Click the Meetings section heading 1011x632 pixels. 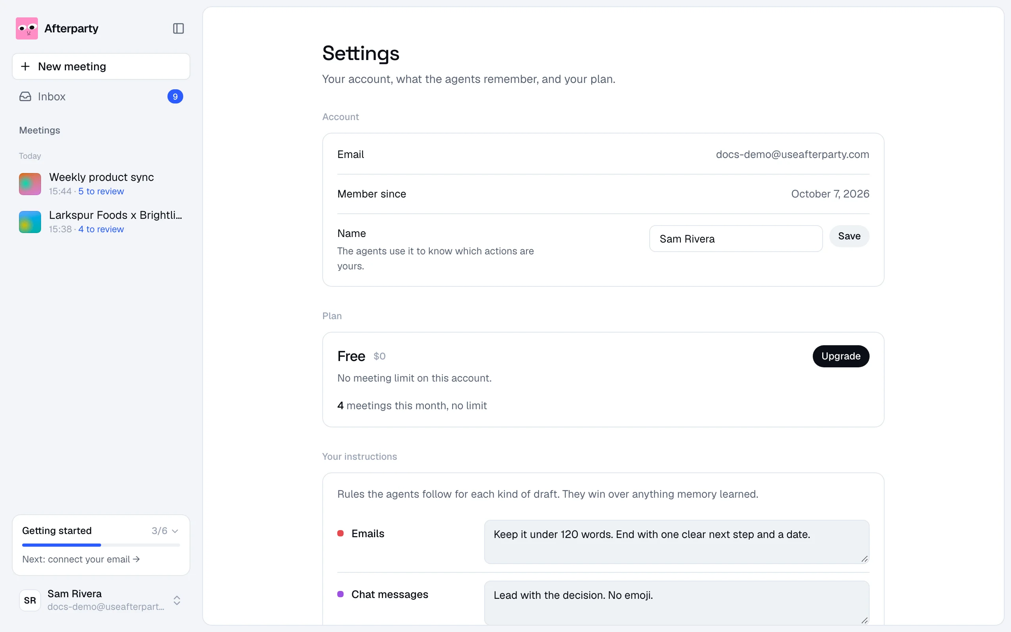[39, 130]
